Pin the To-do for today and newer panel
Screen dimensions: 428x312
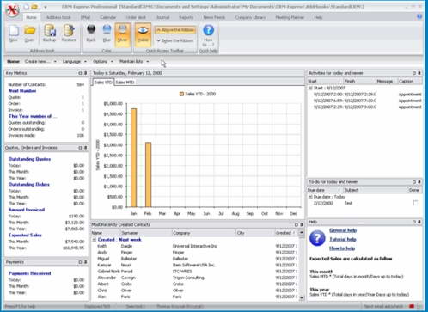(x=419, y=182)
